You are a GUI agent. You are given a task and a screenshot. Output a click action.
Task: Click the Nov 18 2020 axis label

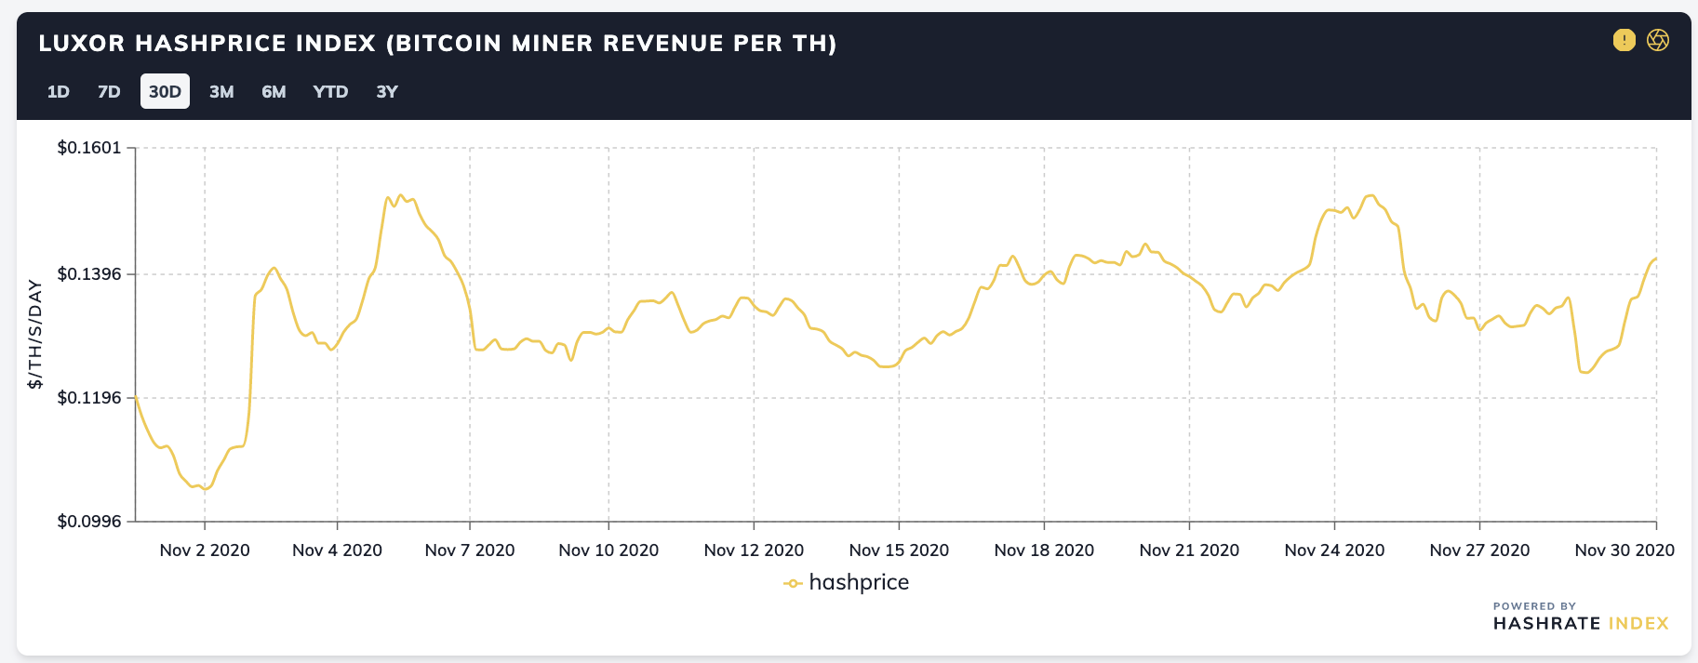(1044, 550)
